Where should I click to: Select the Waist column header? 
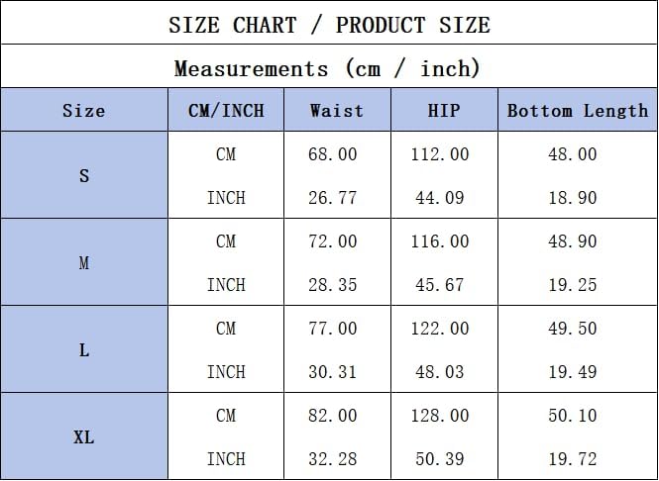(x=337, y=111)
